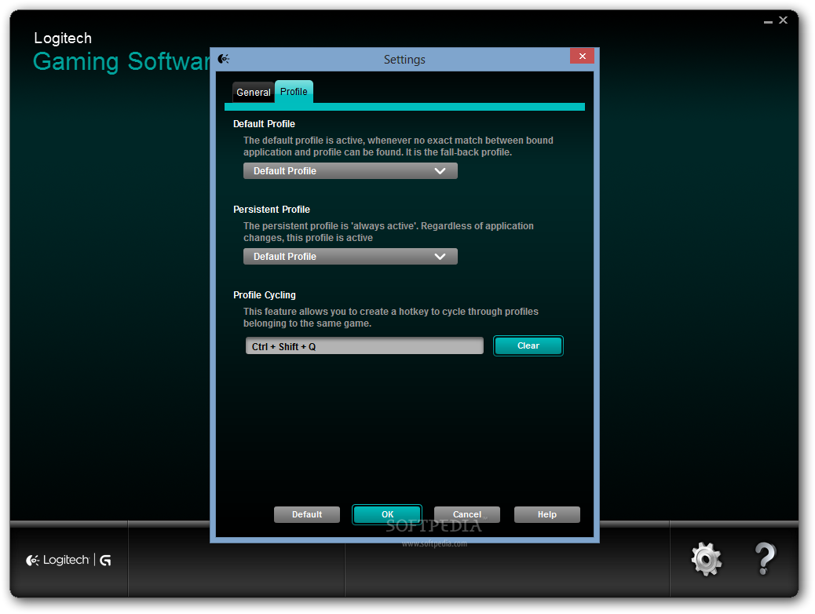Open the Default Profile selection dropdown
This screenshot has height=614, width=815.
(350, 171)
